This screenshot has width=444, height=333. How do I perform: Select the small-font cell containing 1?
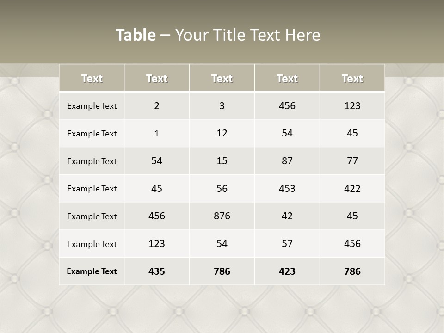[157, 134]
